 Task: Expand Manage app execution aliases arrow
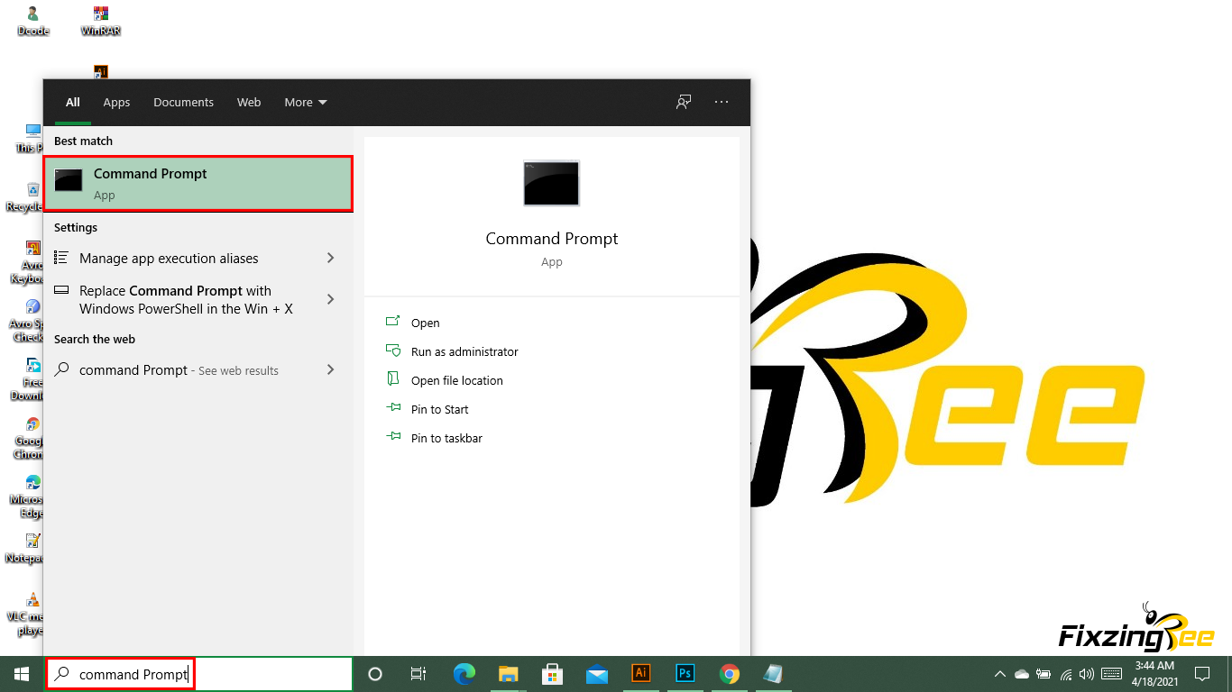pyautogui.click(x=330, y=259)
